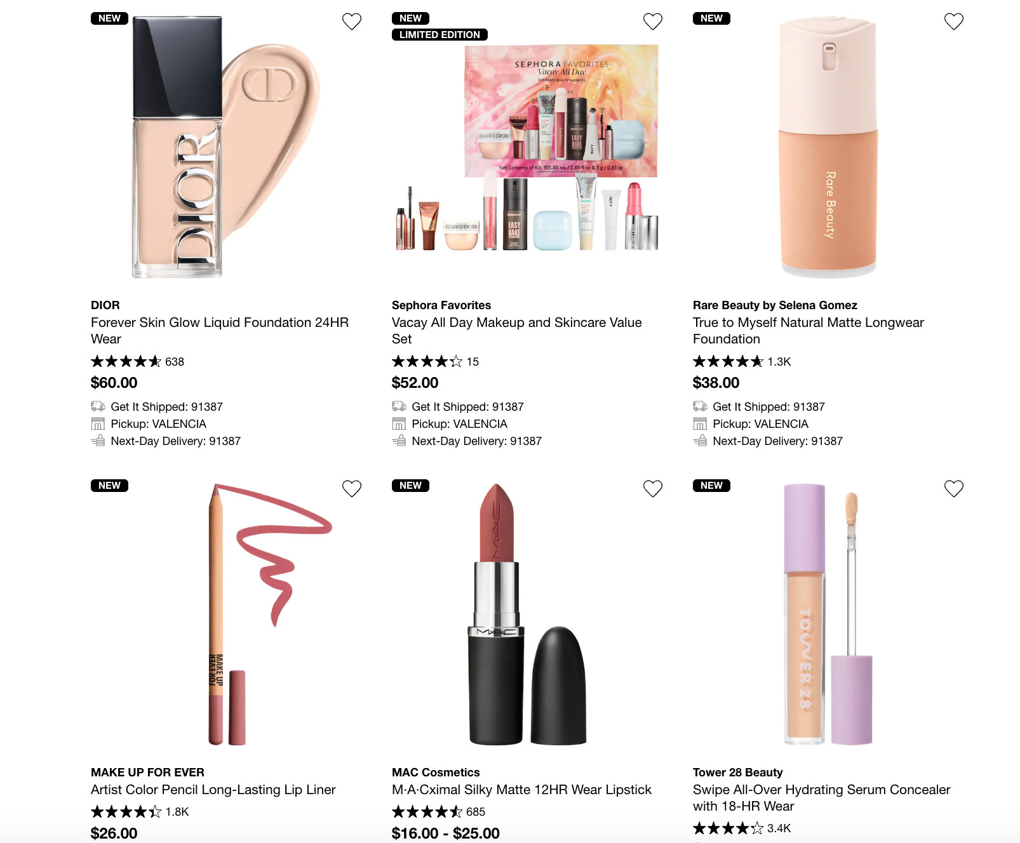Save Tower 28 concealer with heart icon
The image size is (1020, 843).
pyautogui.click(x=954, y=488)
